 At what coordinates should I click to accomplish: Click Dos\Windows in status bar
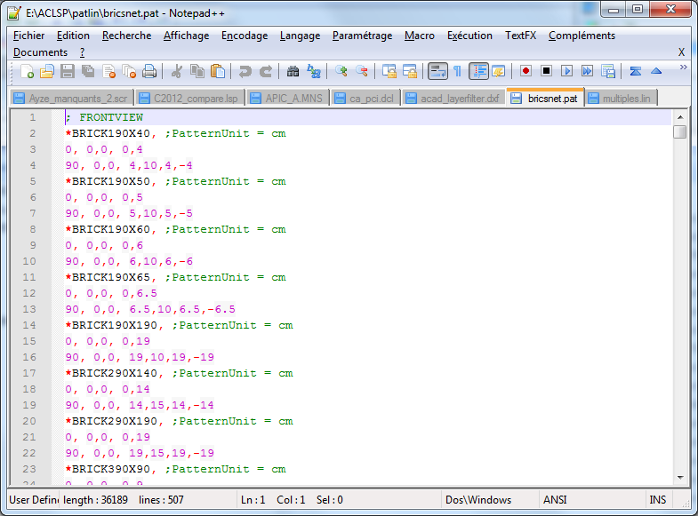pos(478,500)
